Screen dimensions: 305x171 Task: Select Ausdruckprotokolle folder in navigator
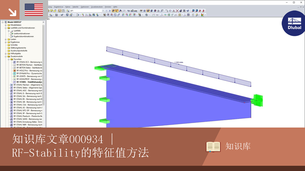click(x=19, y=51)
